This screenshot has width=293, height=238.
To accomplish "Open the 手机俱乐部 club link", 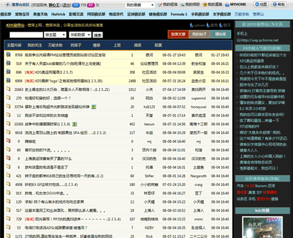I will [x=200, y=14].
